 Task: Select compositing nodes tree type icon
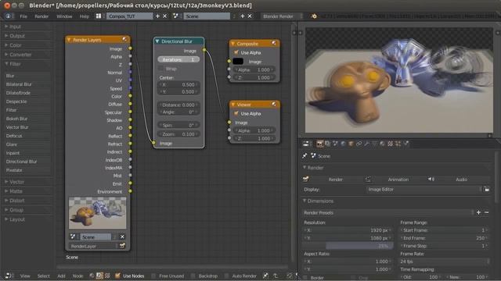(x=99, y=276)
